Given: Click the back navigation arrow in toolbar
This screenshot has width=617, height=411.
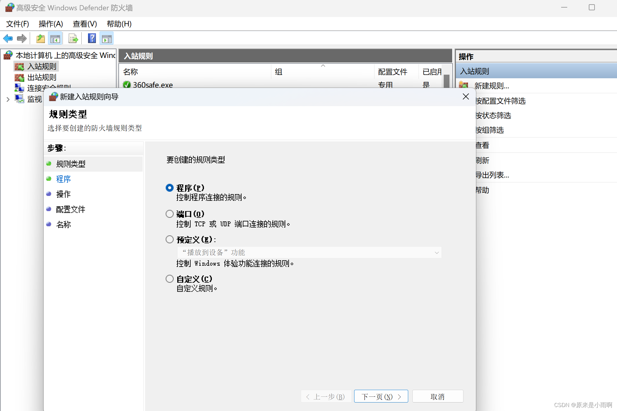Looking at the screenshot, I should point(8,38).
